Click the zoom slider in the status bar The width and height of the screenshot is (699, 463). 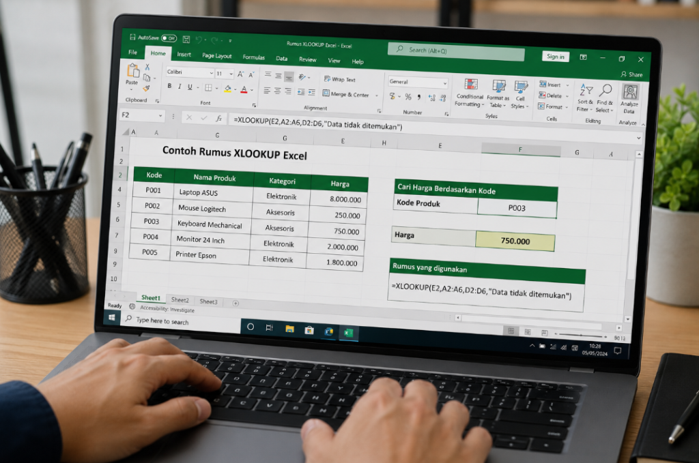coord(582,335)
